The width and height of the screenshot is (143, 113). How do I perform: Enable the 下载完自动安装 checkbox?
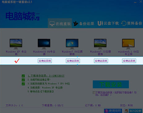tap(94, 93)
